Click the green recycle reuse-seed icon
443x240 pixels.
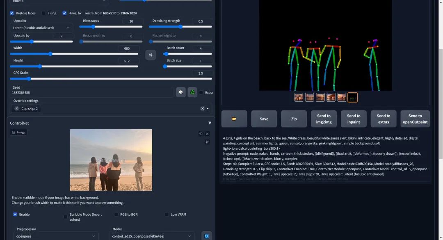pyautogui.click(x=192, y=92)
